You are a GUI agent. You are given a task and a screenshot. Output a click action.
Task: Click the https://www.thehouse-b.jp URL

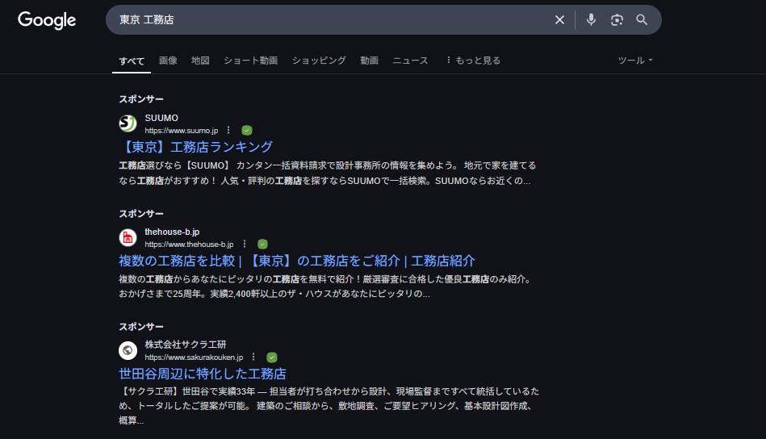[189, 245]
